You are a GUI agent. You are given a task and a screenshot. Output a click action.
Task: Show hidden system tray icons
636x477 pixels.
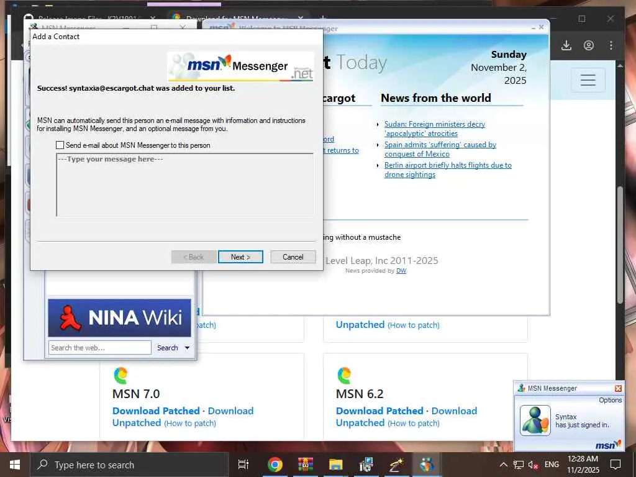point(503,465)
